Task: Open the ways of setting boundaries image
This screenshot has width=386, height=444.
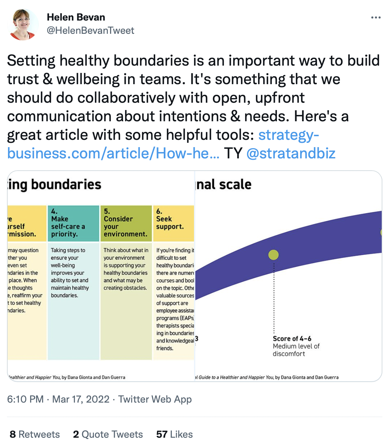Action: [x=101, y=276]
